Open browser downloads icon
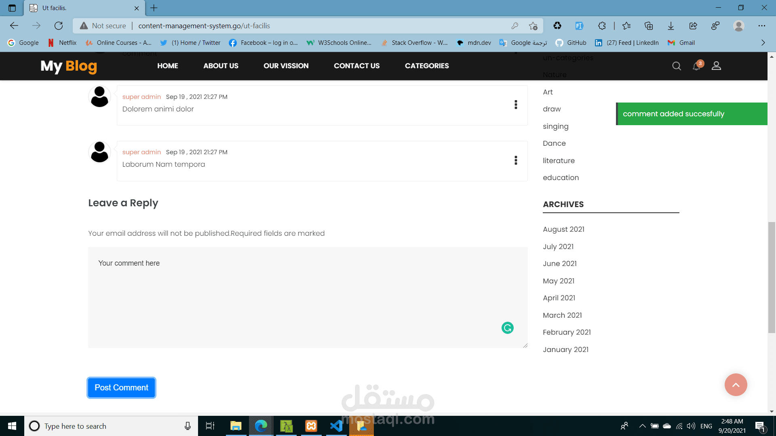776x436 pixels. (671, 26)
